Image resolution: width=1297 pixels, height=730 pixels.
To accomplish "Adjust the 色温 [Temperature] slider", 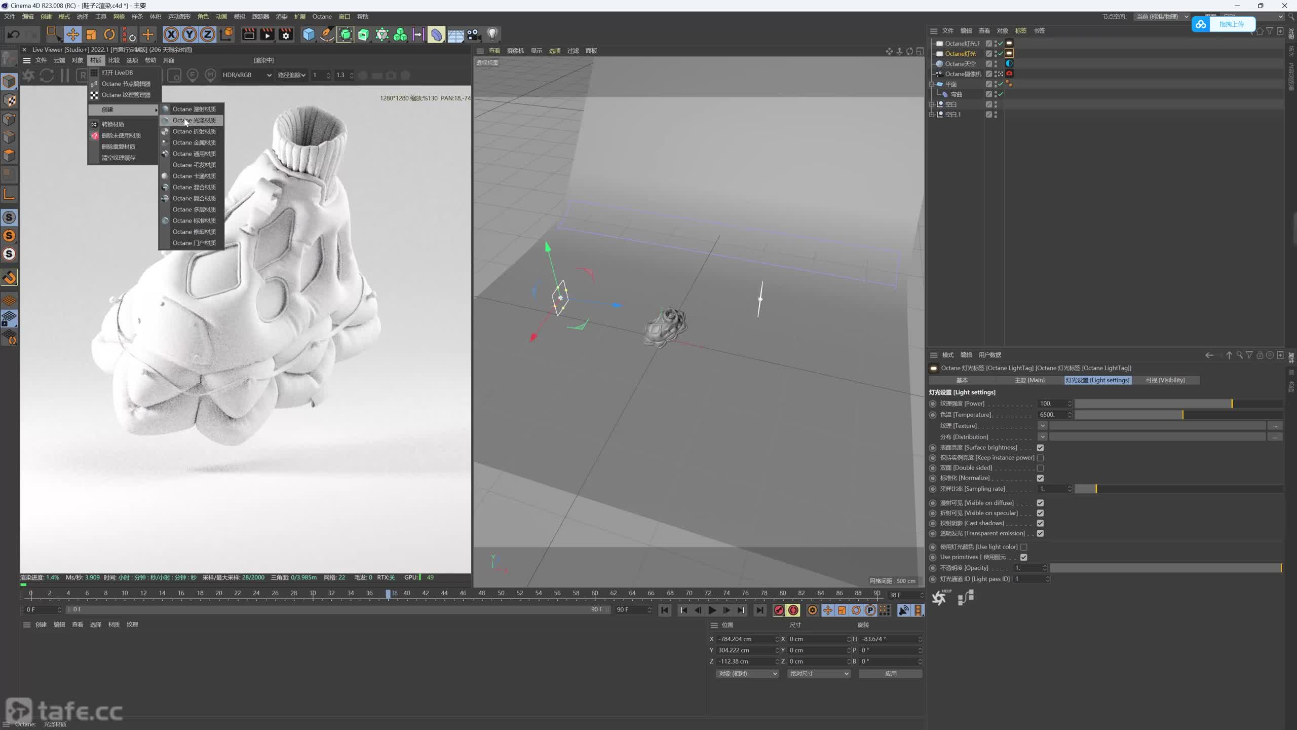I will pos(1179,415).
